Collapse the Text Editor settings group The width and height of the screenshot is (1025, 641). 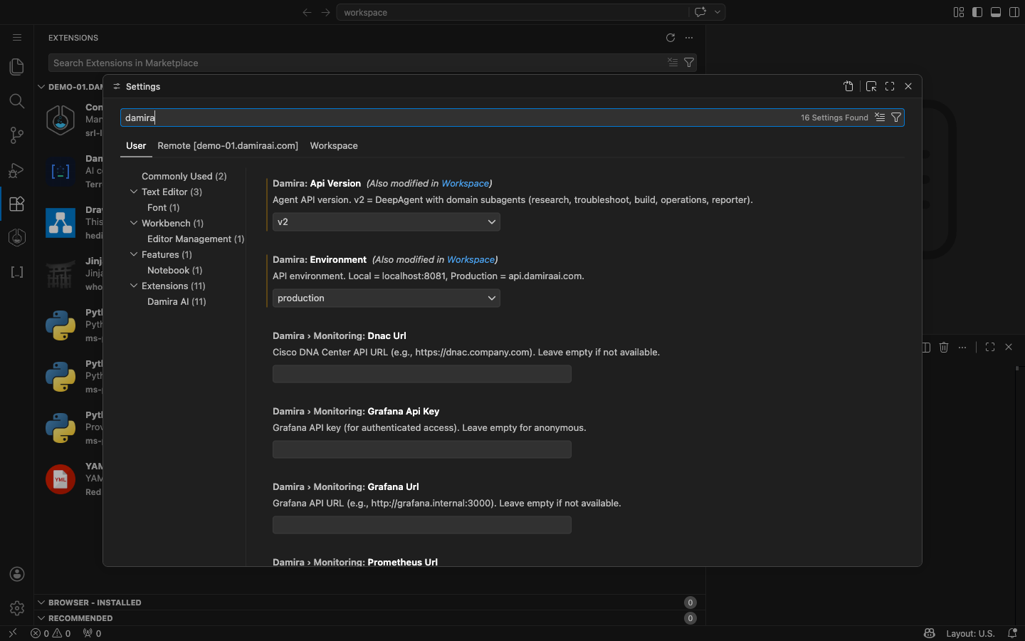click(134, 192)
